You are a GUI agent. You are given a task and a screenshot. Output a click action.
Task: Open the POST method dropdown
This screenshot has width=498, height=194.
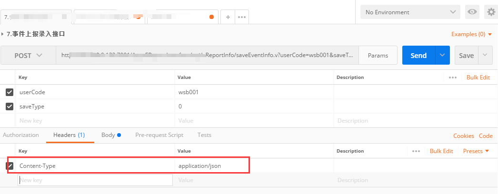(29, 55)
